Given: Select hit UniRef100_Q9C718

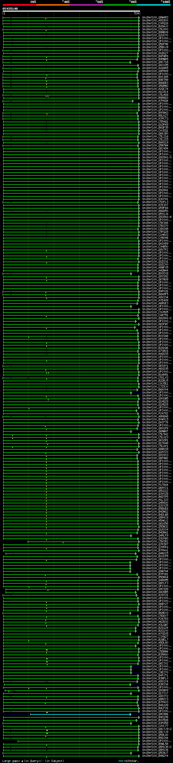Looking at the screenshot, I should pos(155,62).
